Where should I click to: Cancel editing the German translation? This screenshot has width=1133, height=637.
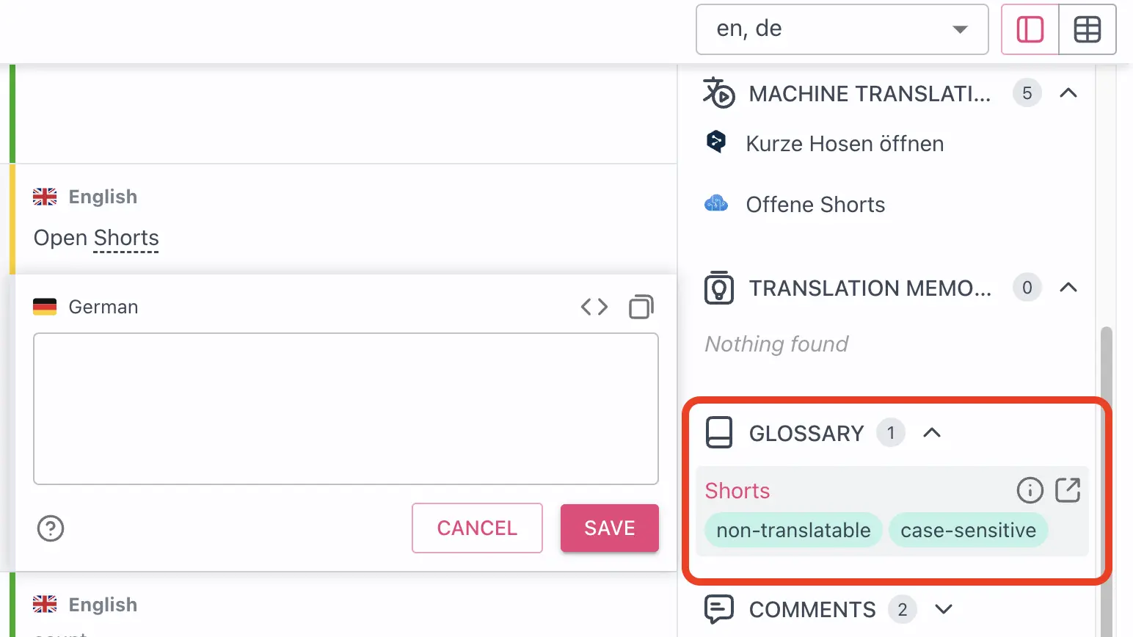click(x=477, y=528)
